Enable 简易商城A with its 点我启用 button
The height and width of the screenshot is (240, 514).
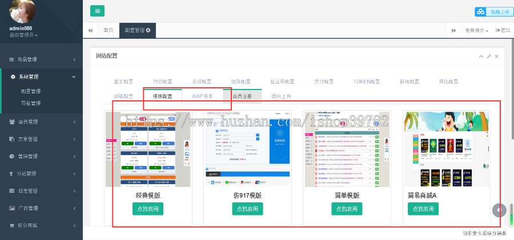(x=423, y=209)
